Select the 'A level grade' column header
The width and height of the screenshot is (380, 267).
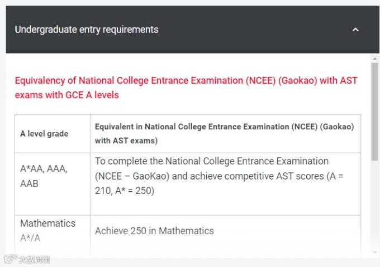pos(44,134)
